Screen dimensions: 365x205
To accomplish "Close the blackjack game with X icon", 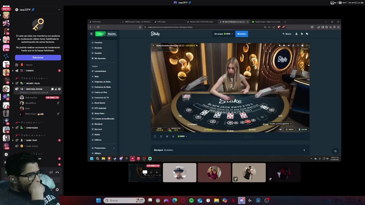I will tap(153, 46).
